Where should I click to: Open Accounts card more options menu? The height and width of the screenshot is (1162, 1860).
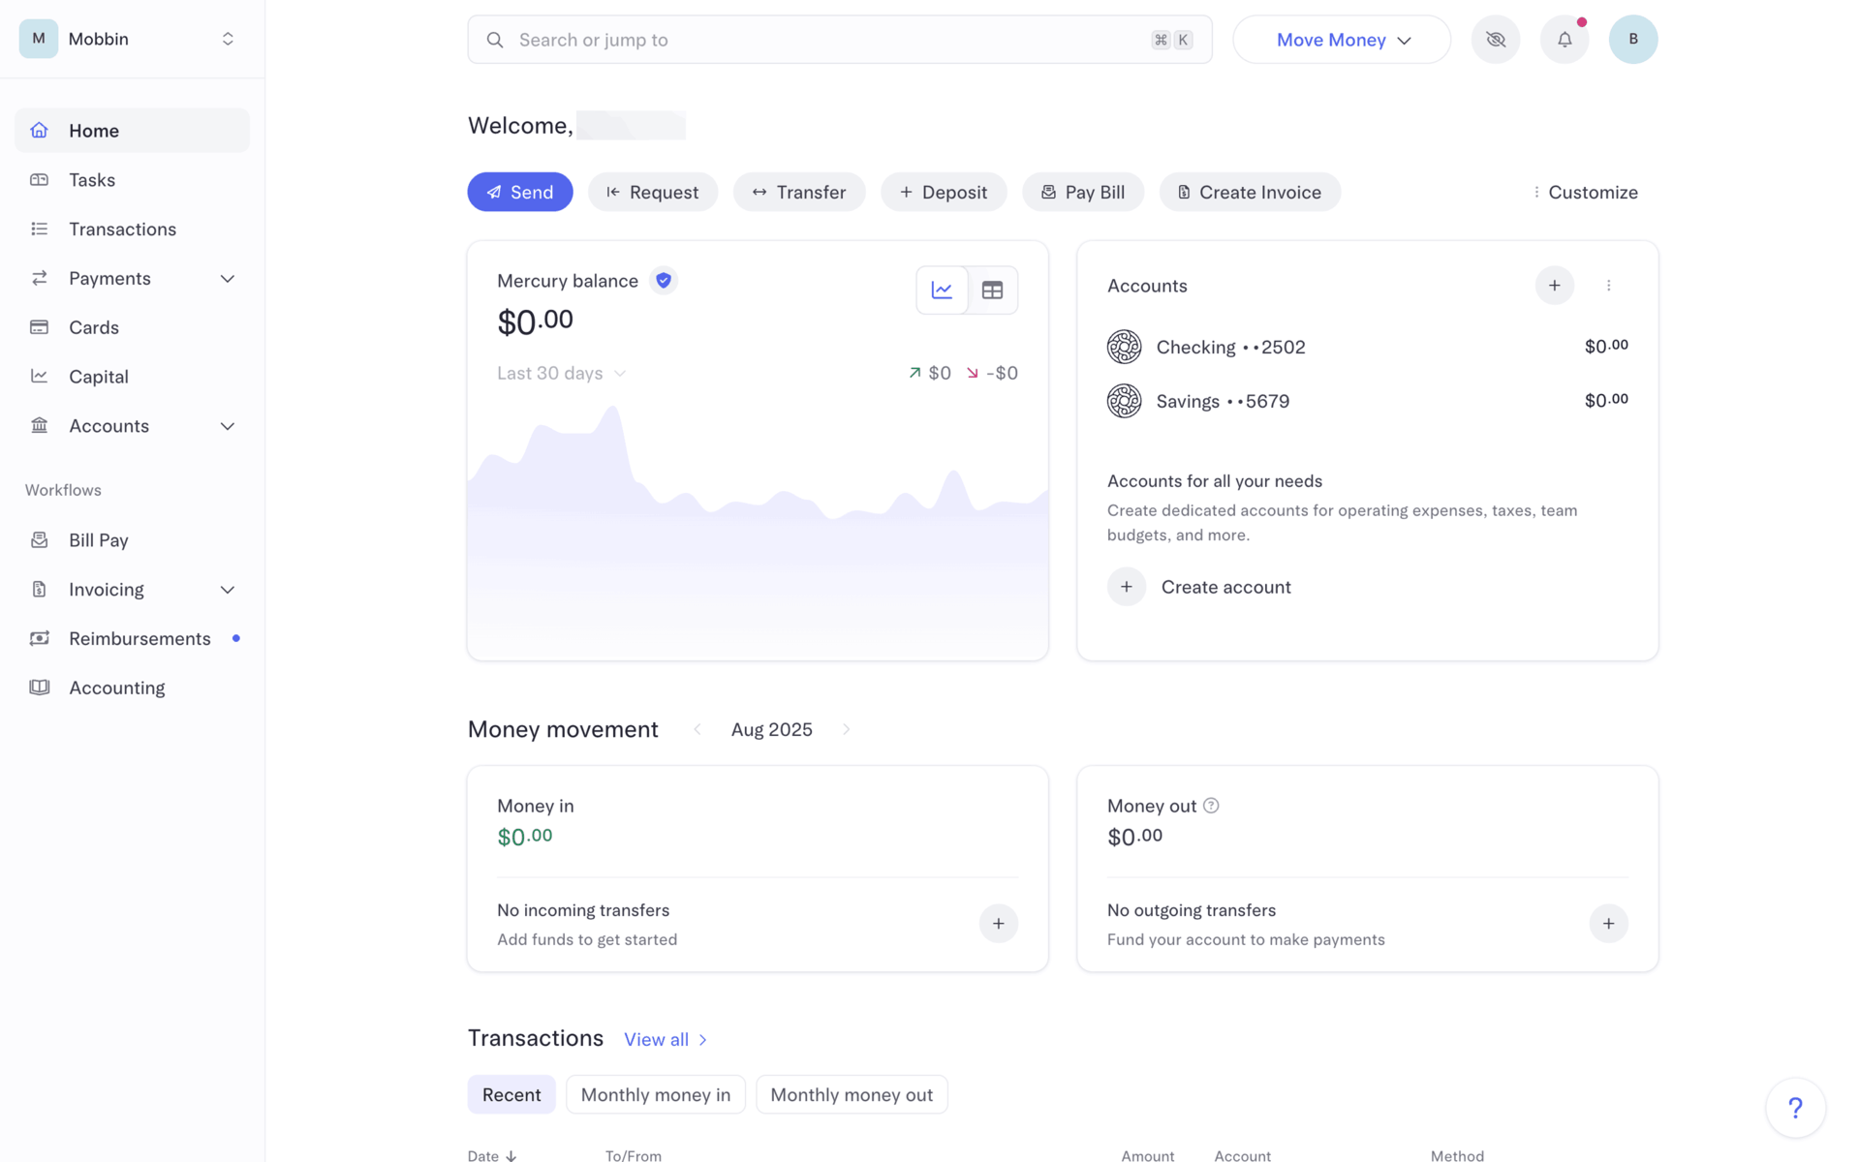1608,285
